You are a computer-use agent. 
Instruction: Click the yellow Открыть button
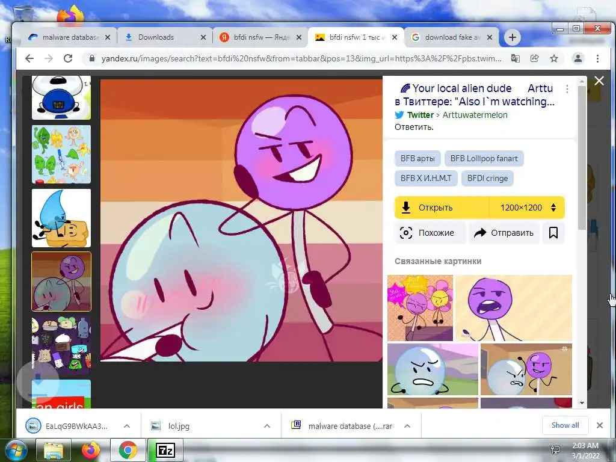point(442,208)
